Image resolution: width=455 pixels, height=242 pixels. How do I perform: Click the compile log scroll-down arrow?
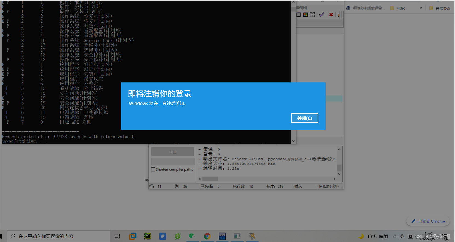[339, 174]
